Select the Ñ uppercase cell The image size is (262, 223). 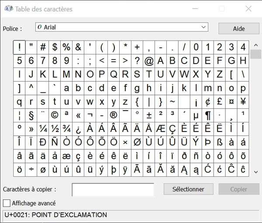55,143
